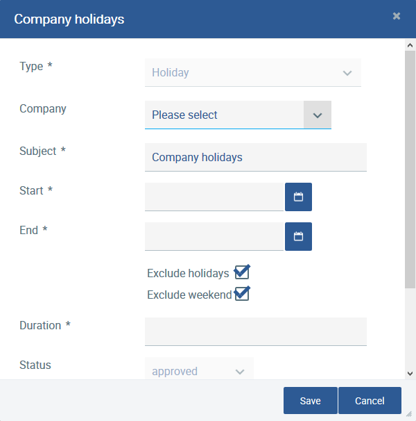Click the scrollbar up arrow
Screen dimensions: 416x421
(410, 45)
